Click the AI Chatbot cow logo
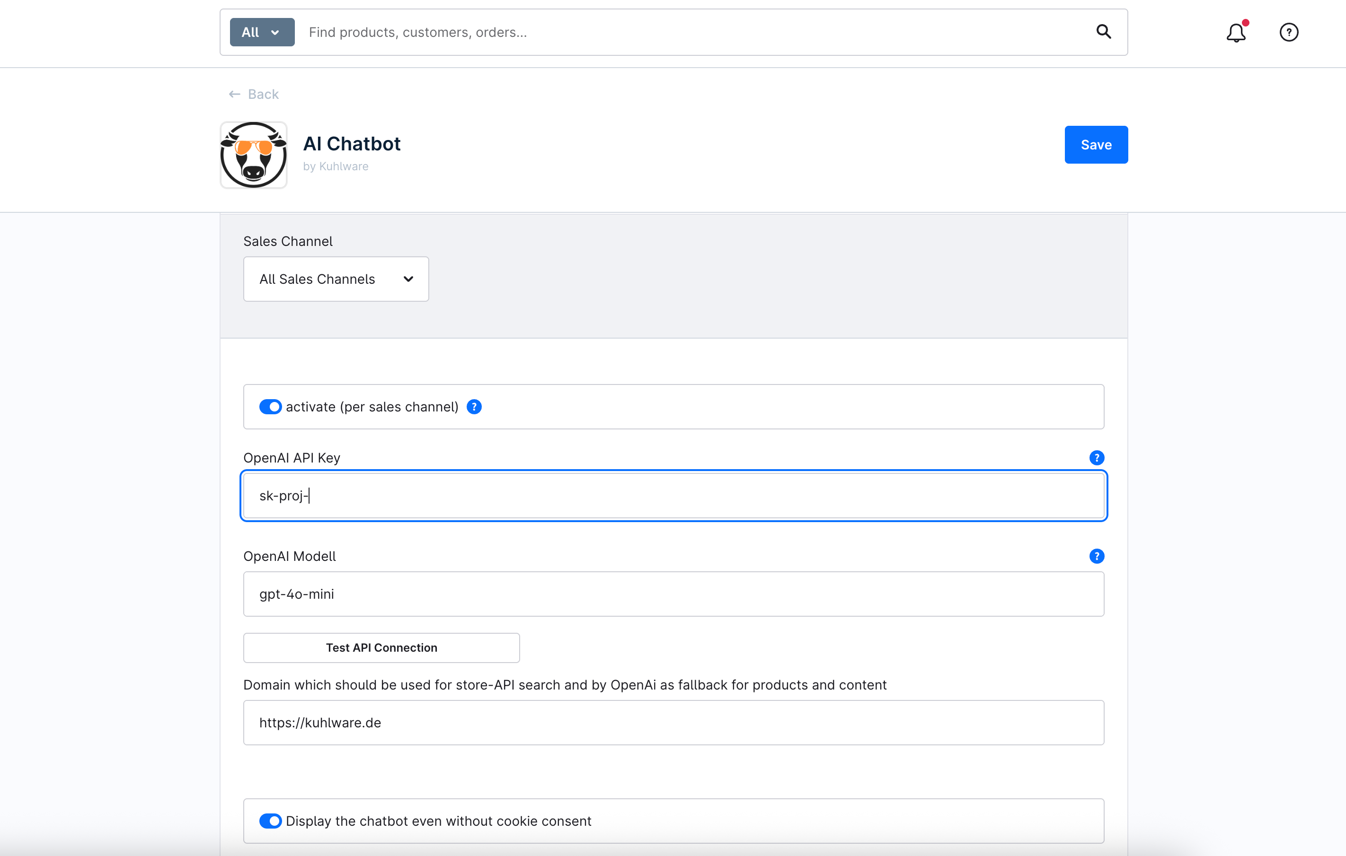This screenshot has width=1346, height=856. coord(254,155)
